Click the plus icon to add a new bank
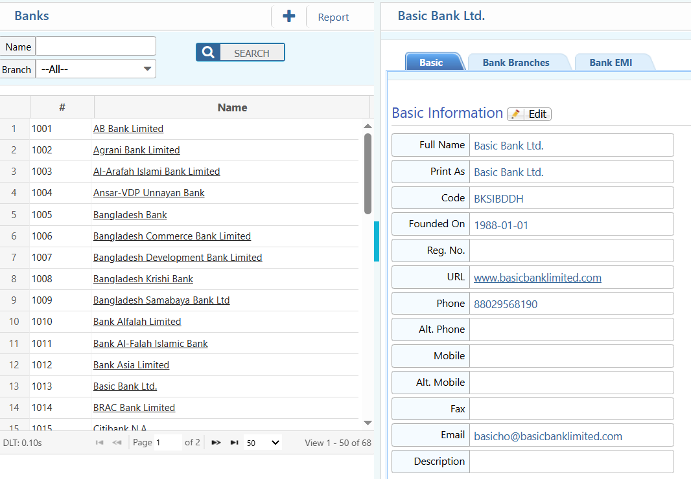691x479 pixels. 288,16
